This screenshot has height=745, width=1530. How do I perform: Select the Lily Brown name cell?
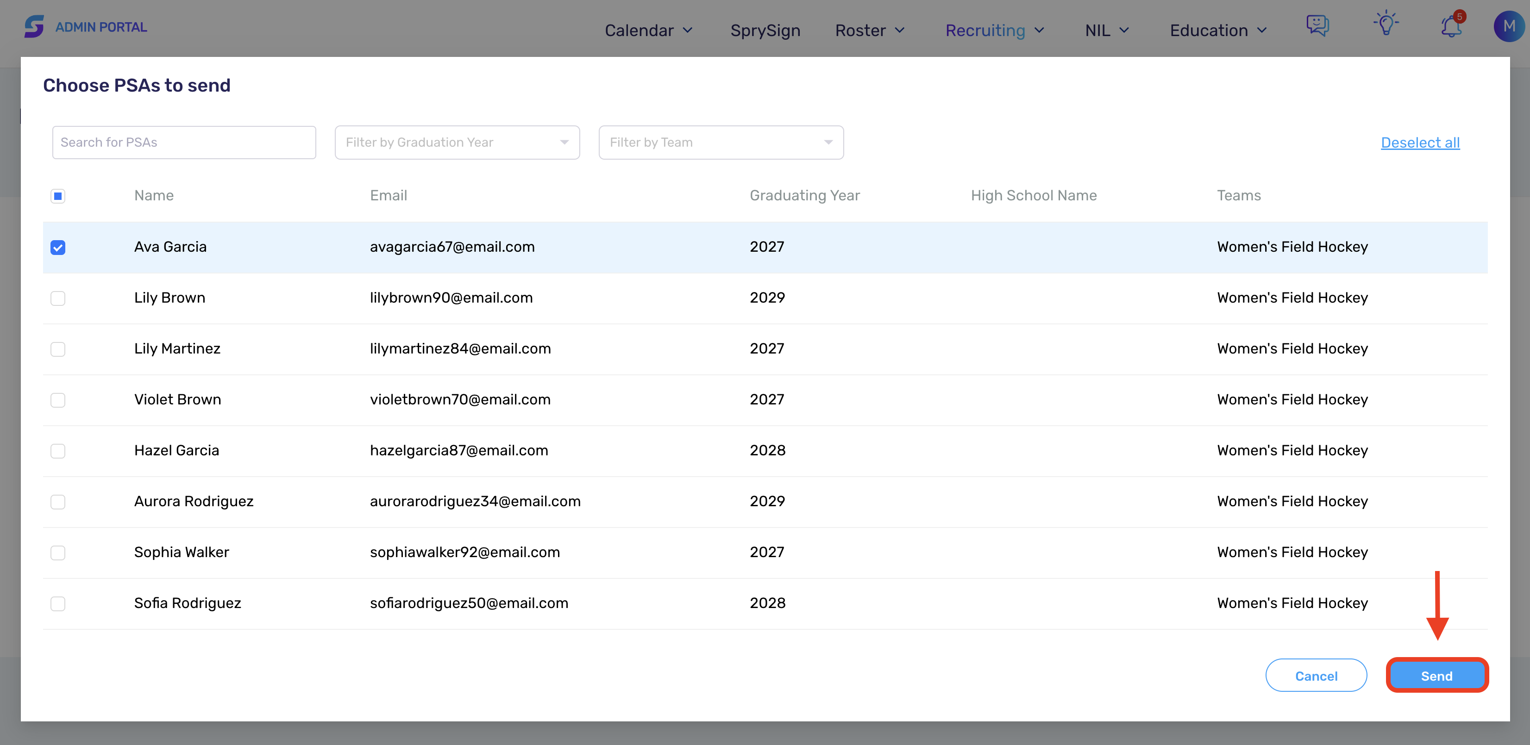click(x=169, y=298)
